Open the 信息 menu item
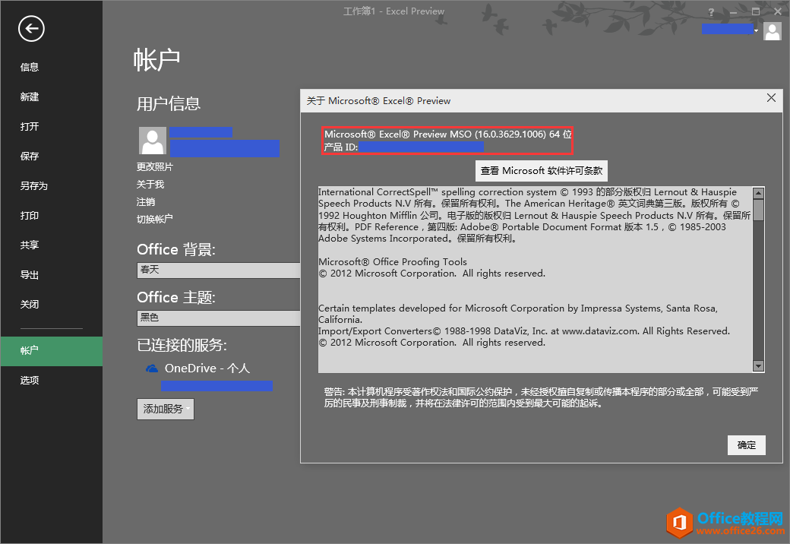Image resolution: width=790 pixels, height=544 pixels. coord(29,67)
